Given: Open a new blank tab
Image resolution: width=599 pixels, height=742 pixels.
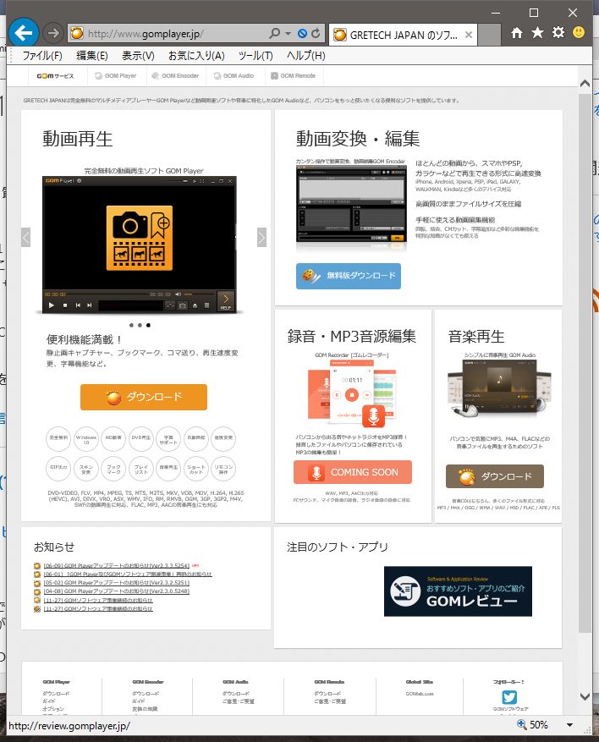Looking at the screenshot, I should click(x=489, y=35).
